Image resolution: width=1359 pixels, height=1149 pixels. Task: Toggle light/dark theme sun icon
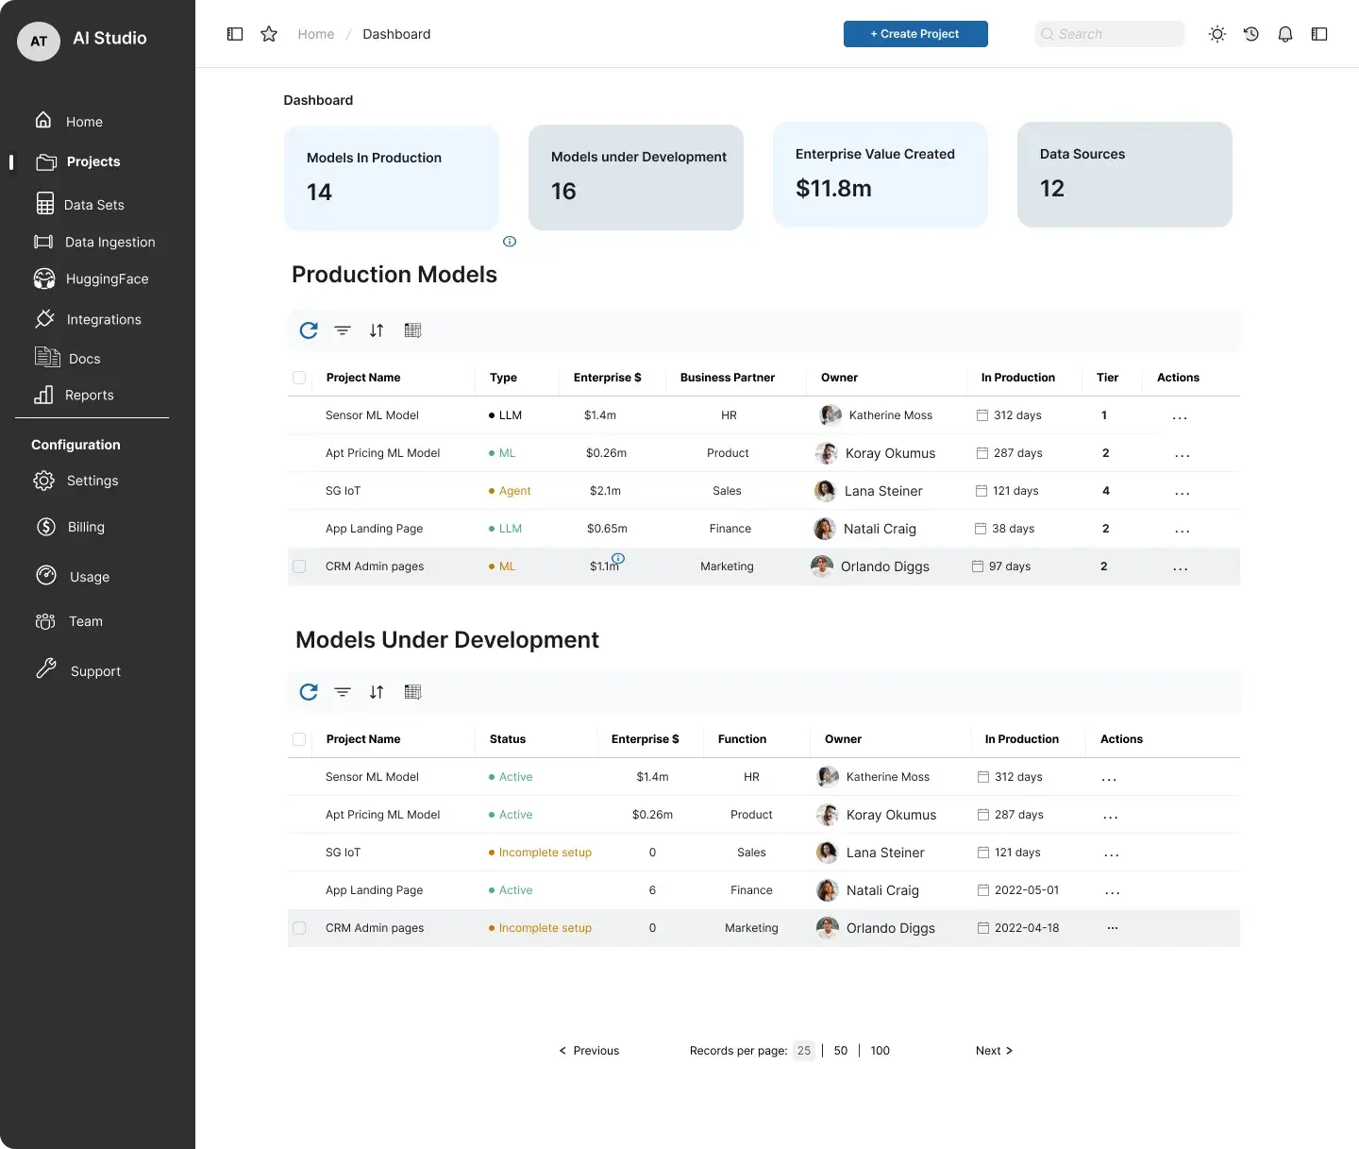point(1217,34)
